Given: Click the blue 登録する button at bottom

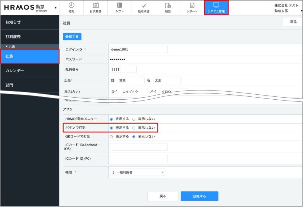Looking at the screenshot, I should (x=199, y=196).
